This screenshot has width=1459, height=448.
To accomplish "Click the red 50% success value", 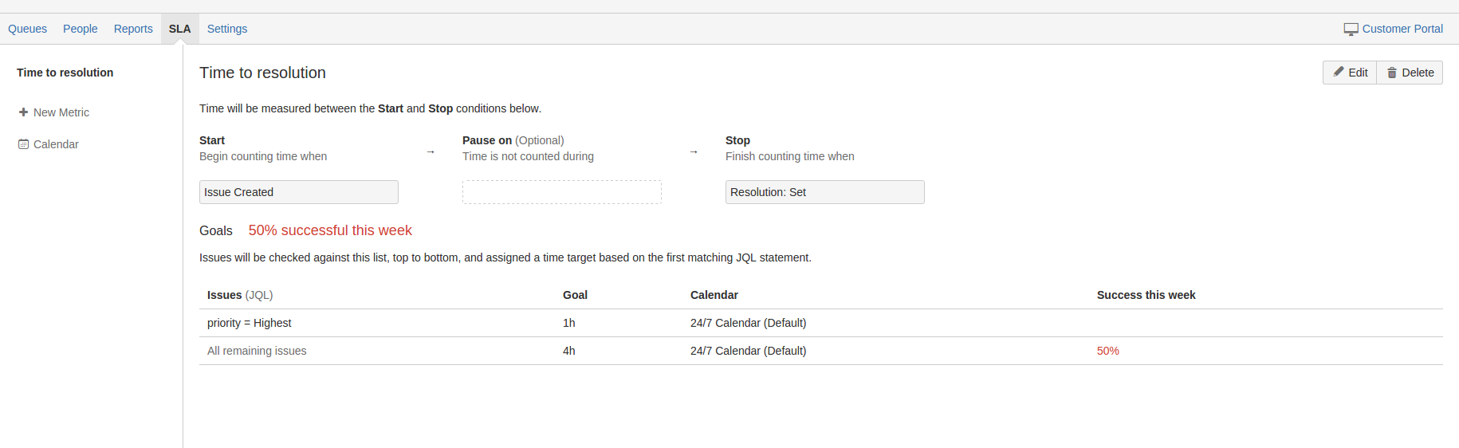I will (x=1108, y=351).
